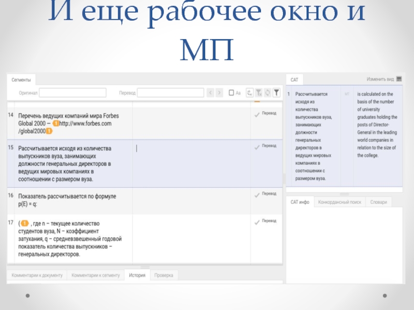
Task: Select the CAT tab
Action: (294, 80)
